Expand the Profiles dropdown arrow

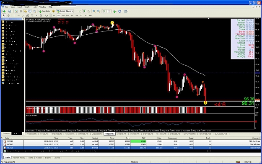tap(12, 11)
